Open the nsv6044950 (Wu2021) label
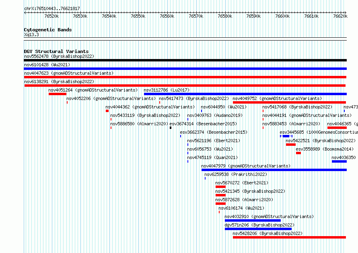Screen dimensions: 358x253 click(224, 107)
